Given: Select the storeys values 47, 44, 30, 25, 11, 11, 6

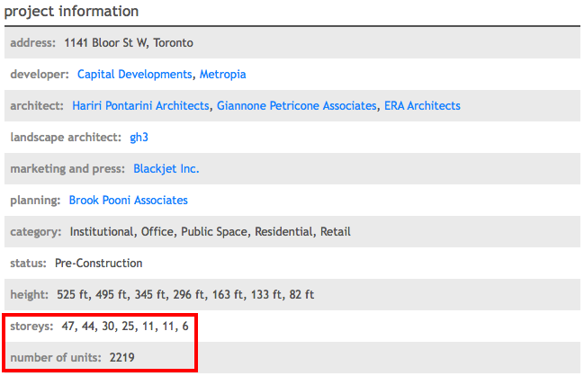Looking at the screenshot, I should (x=125, y=327).
